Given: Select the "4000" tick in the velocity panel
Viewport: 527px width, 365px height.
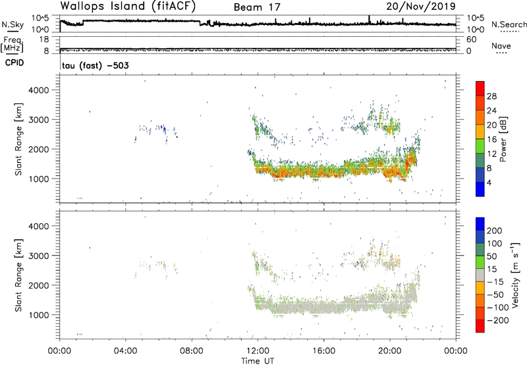Looking at the screenshot, I should 38,226.
